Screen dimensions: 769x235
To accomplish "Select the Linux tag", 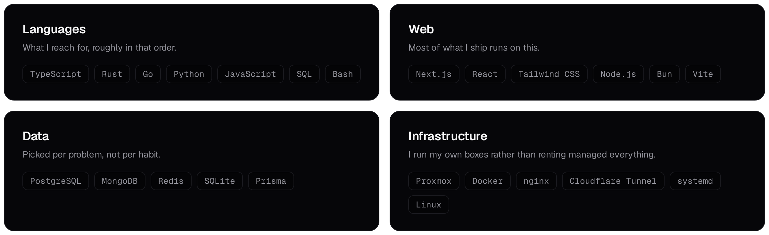I will tap(429, 205).
